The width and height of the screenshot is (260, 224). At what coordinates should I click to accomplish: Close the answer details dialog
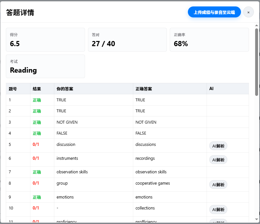point(248,12)
